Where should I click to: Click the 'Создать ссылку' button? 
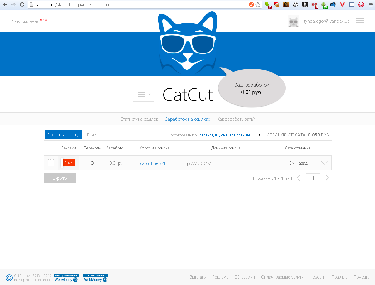click(x=63, y=134)
